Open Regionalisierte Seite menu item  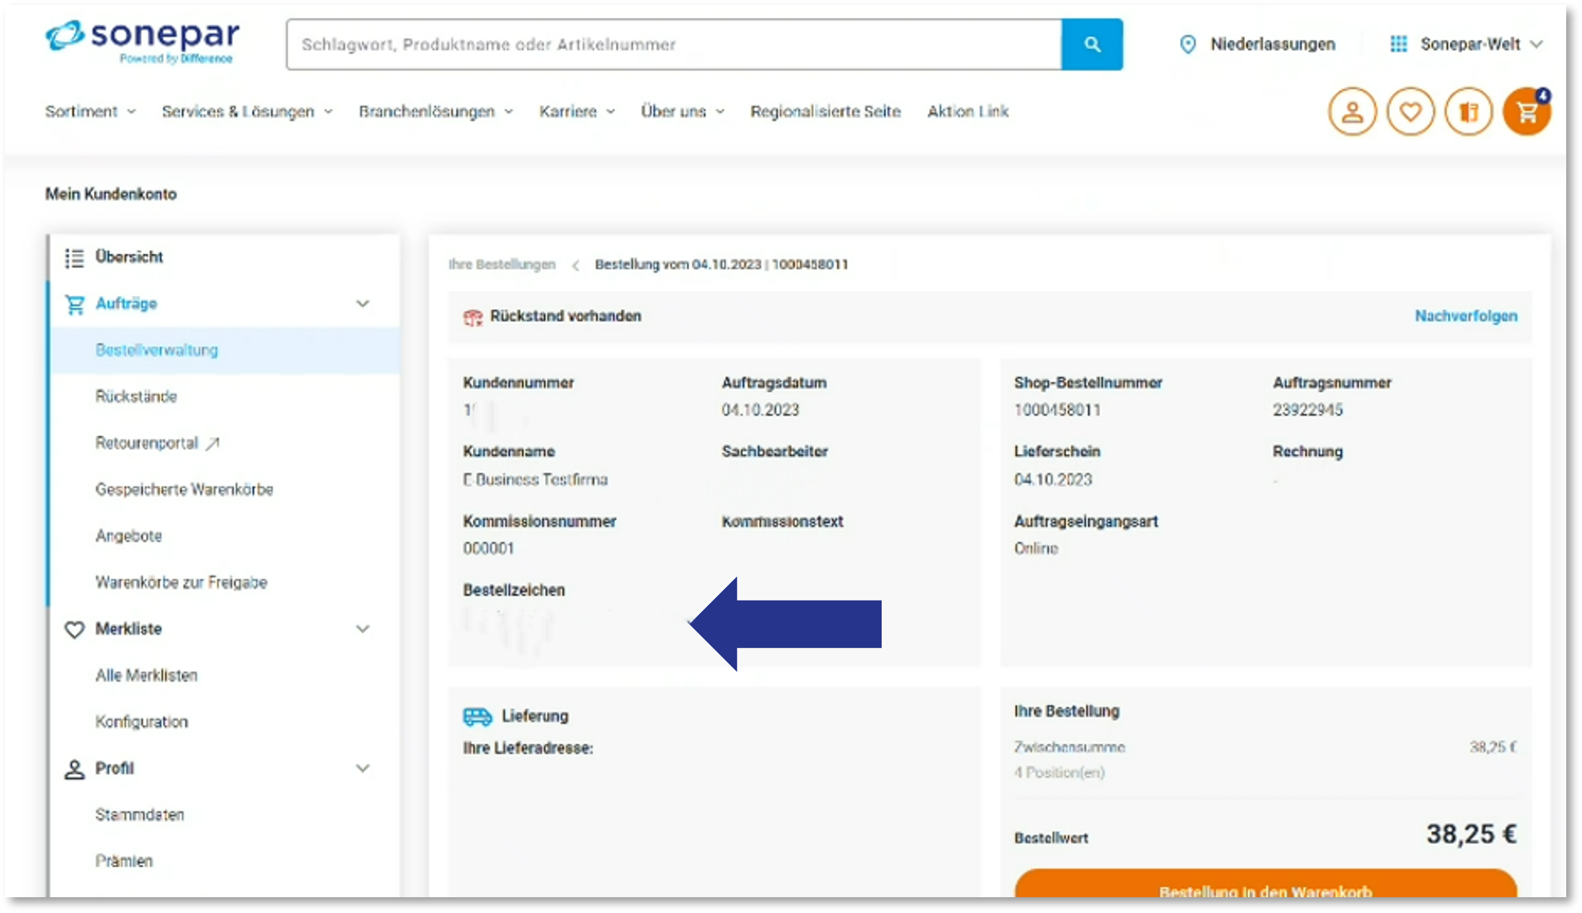point(825,112)
